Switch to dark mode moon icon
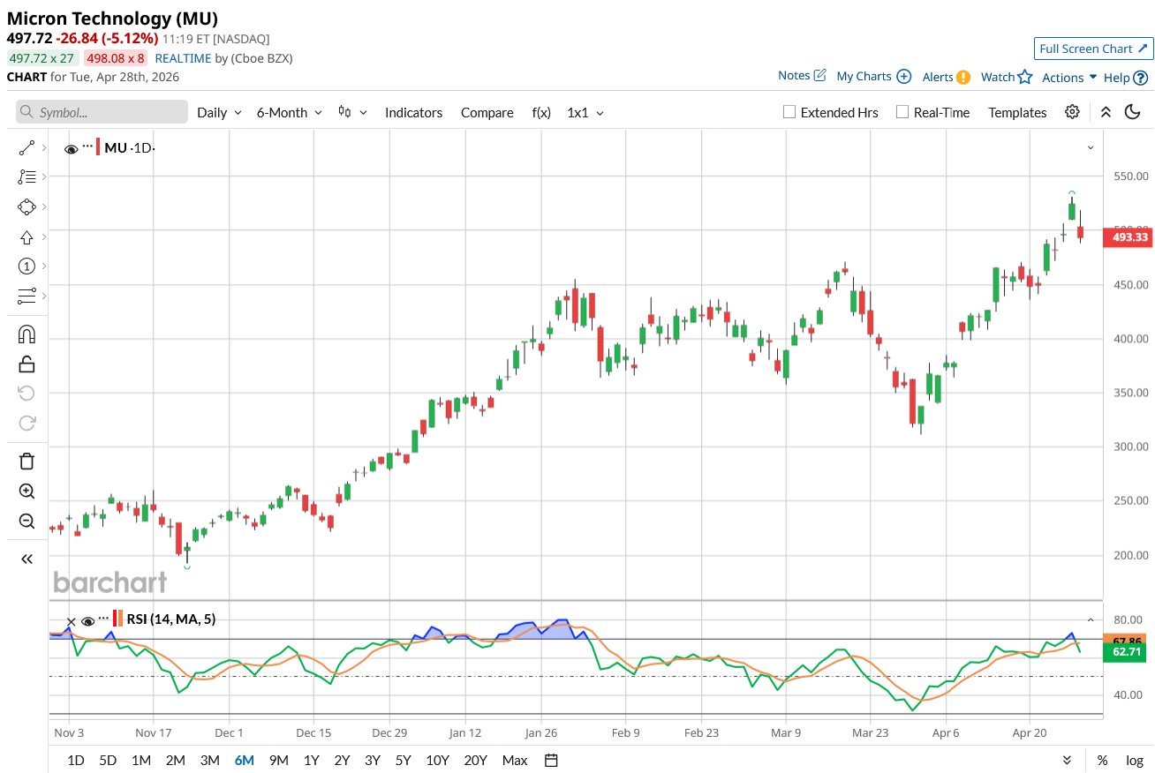 pos(1133,112)
